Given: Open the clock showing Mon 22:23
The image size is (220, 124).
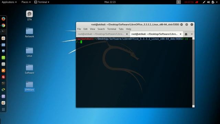Looking at the screenshot, I should pos(110,2).
